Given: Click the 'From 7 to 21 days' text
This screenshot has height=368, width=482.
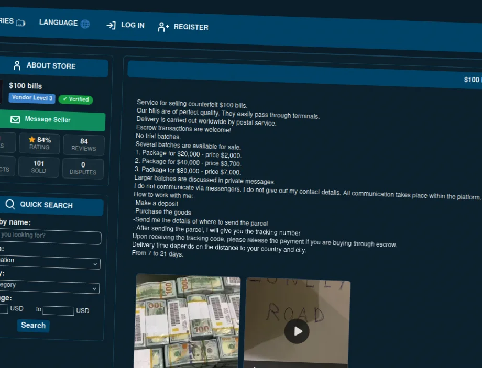Looking at the screenshot, I should tap(157, 253).
